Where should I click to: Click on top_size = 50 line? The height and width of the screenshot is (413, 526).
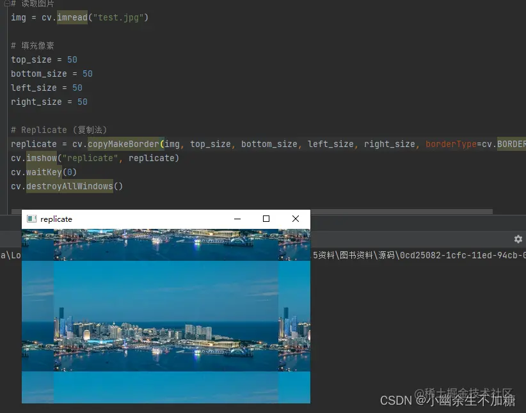[44, 59]
